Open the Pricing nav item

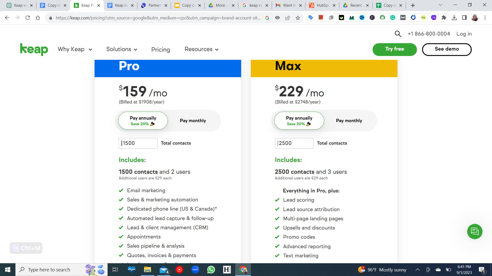pyautogui.click(x=161, y=50)
